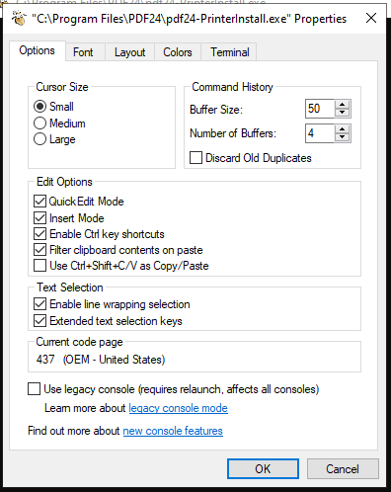Close the Properties dialog

click(x=371, y=18)
